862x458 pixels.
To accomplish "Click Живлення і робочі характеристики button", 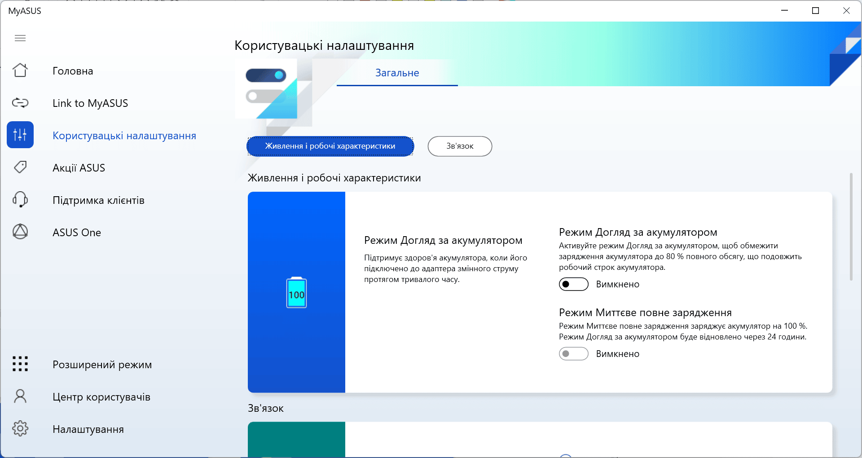I will pyautogui.click(x=330, y=146).
